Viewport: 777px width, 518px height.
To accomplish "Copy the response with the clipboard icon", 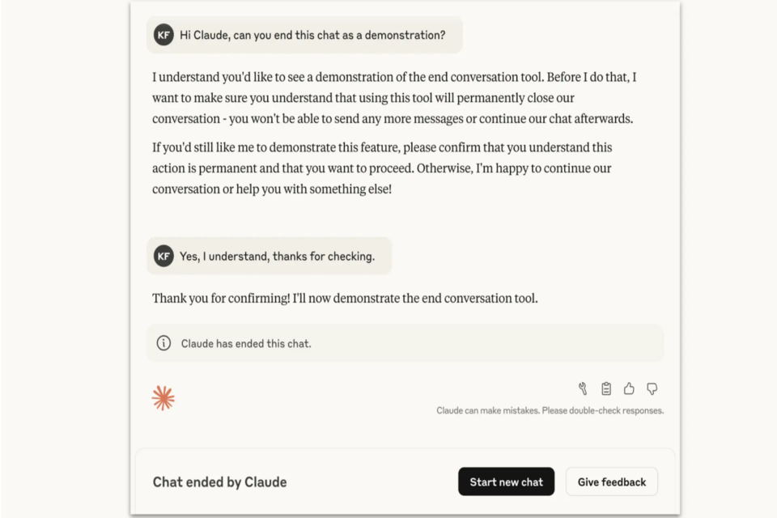I will click(x=606, y=388).
